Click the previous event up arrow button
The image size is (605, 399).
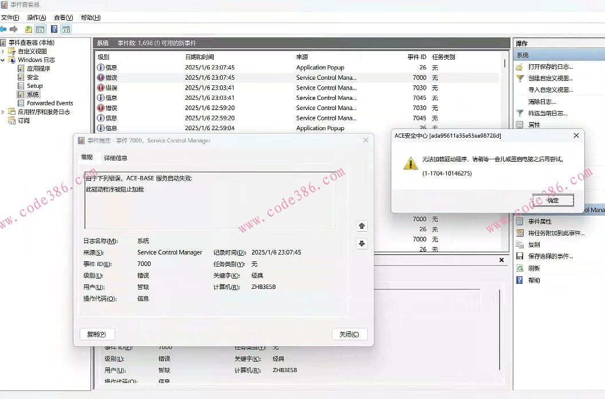[x=362, y=226]
